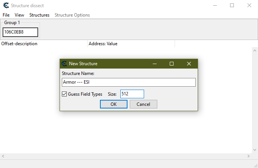This screenshot has height=168, width=258.
Task: Open the Structure Options menu
Action: [x=72, y=15]
